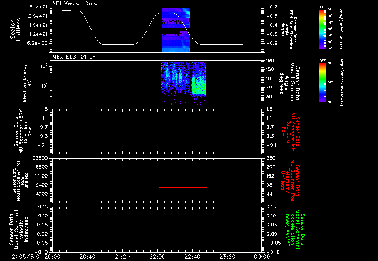Select the "MEx ELS-01 LR" panel title
Image resolution: width=378 pixels, height=261 pixels.
click(x=74, y=57)
